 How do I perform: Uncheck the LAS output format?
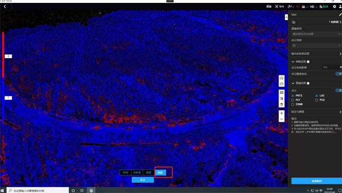pos(317,96)
